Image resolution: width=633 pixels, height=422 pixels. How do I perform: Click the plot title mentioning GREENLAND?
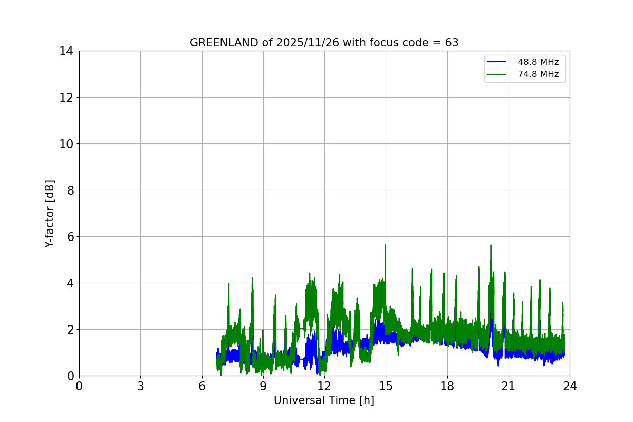point(324,43)
